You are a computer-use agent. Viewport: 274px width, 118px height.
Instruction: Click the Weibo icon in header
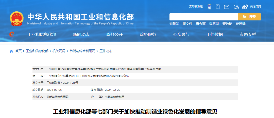point(245,7)
